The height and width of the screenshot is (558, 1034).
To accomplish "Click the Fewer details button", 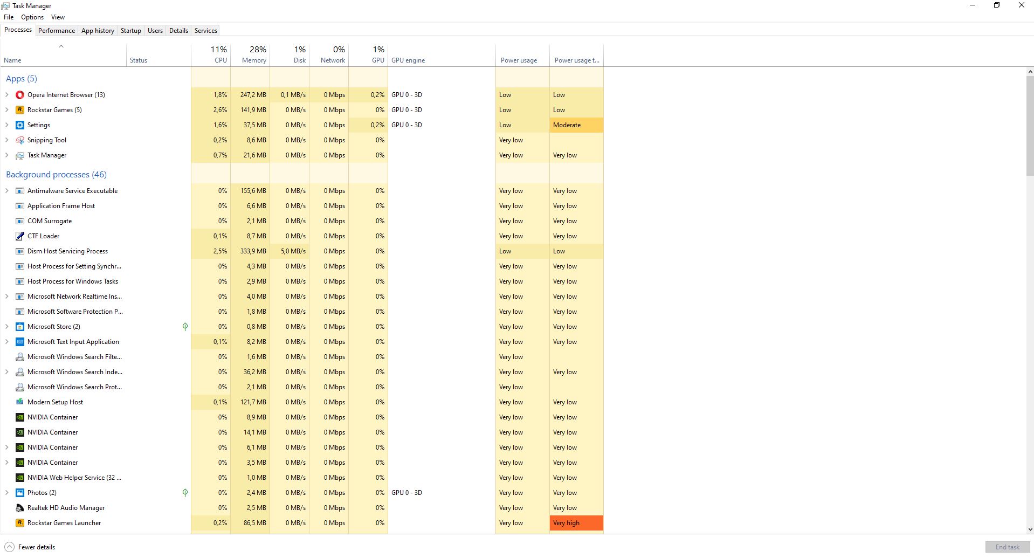I will click(30, 547).
